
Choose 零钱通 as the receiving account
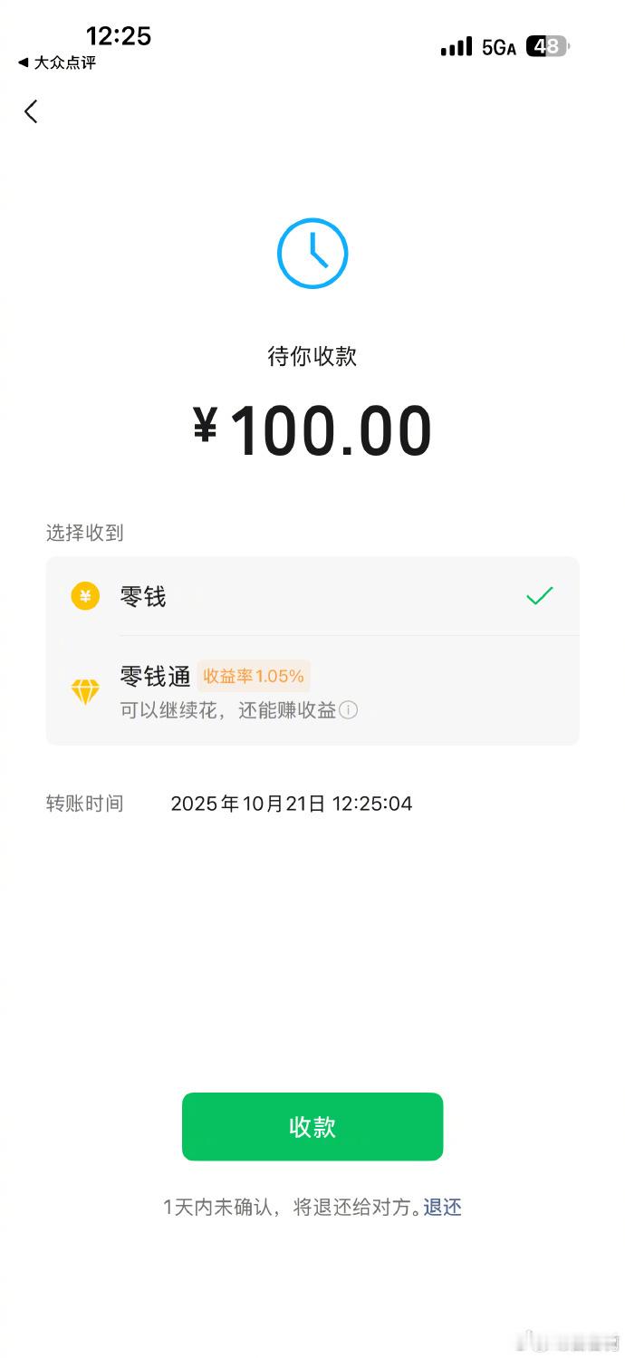click(x=312, y=691)
